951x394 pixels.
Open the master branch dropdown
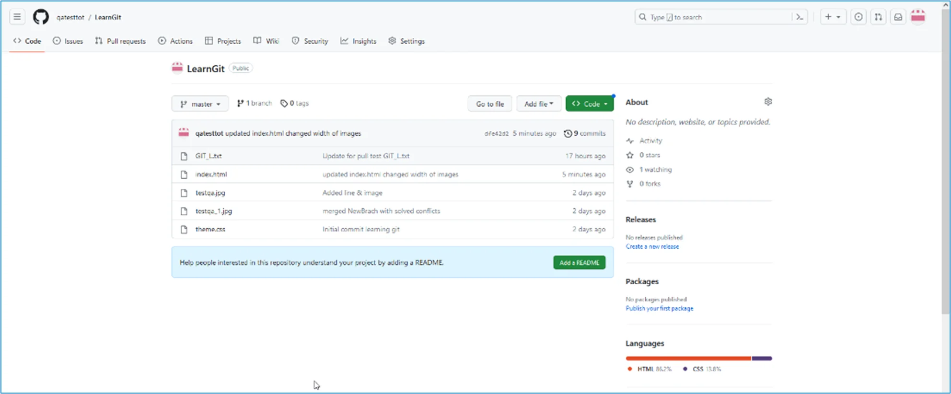click(200, 104)
